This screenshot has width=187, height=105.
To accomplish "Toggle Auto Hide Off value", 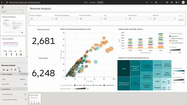I will click(25, 84).
